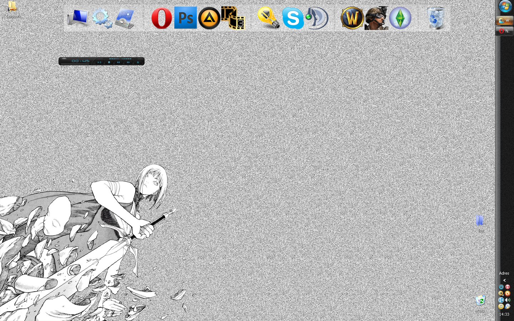Rewind track in the music widget

click(119, 62)
